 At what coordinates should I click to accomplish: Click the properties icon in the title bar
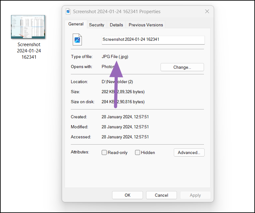tap(68, 11)
